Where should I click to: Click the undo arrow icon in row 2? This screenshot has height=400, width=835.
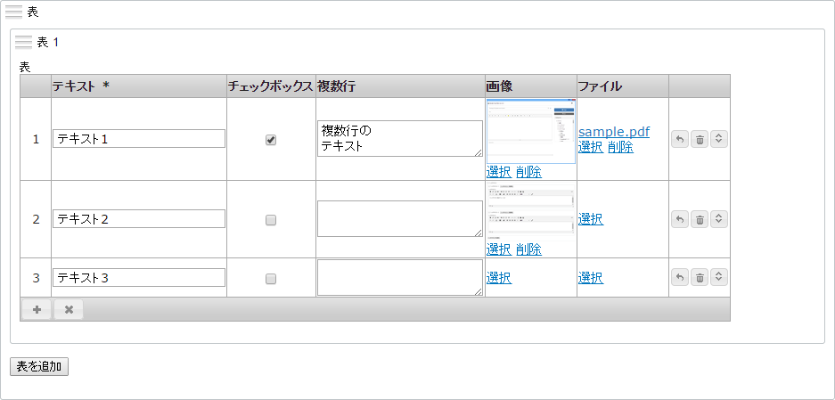pyautogui.click(x=680, y=219)
